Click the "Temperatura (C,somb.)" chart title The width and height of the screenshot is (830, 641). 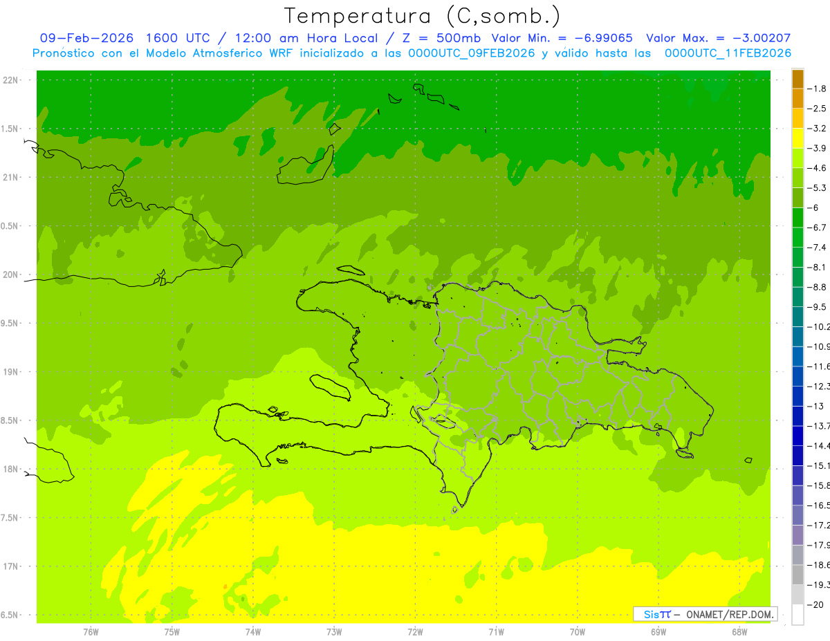coord(423,16)
